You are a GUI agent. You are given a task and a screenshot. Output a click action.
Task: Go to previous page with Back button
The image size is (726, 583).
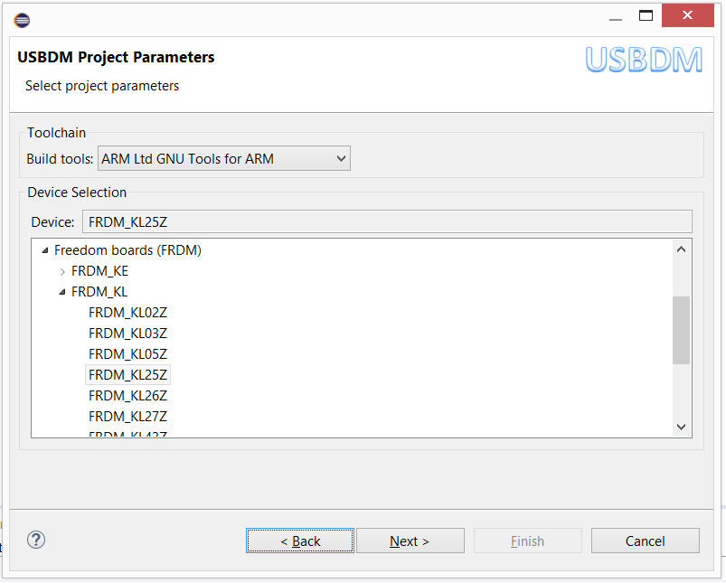(x=300, y=541)
